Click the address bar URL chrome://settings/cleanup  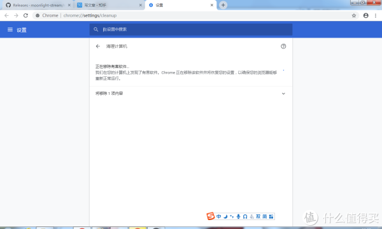pyautogui.click(x=90, y=15)
